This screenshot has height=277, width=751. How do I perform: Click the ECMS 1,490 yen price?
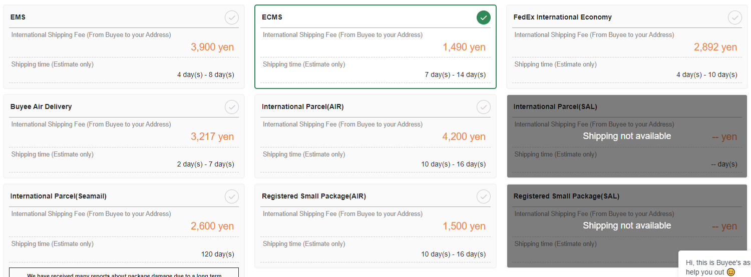(464, 47)
